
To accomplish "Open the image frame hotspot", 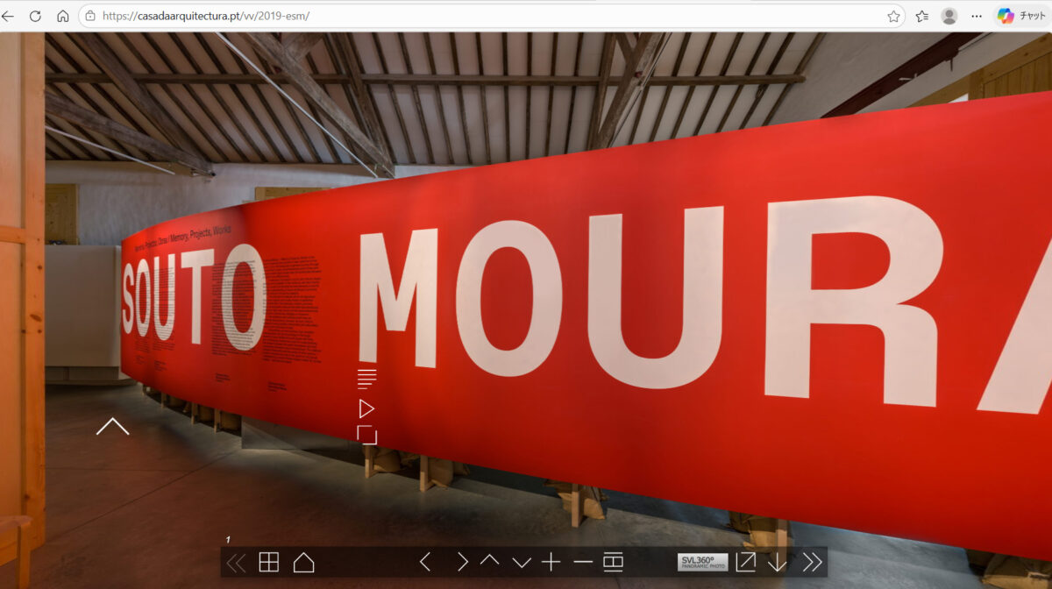I will coord(366,435).
